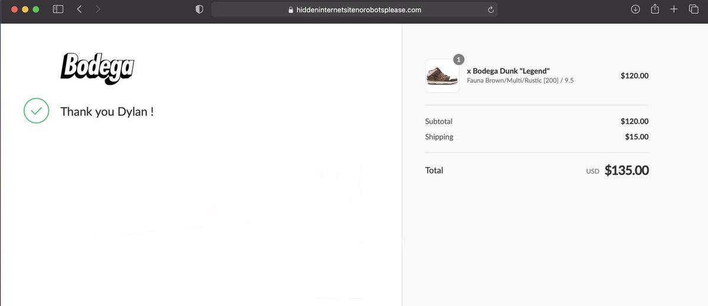Toggle the Safari sidebar
This screenshot has width=708, height=306.
pos(58,9)
